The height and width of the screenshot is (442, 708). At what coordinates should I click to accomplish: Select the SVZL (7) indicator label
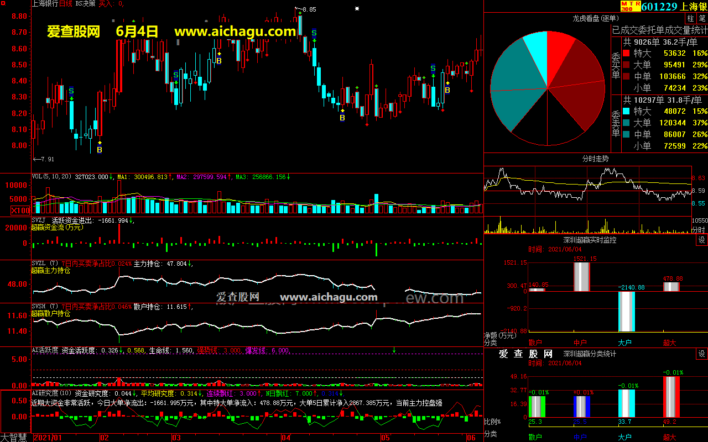pyautogui.click(x=45, y=264)
